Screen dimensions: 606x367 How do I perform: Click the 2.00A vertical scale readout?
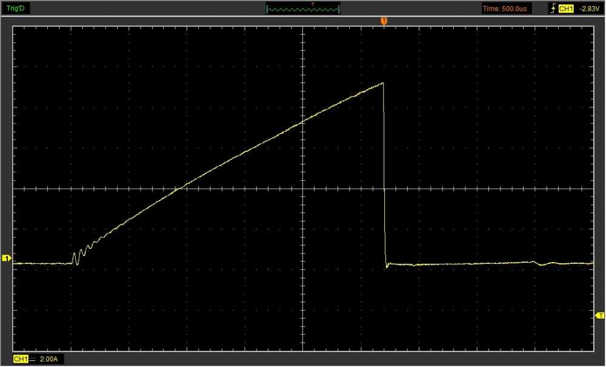pyautogui.click(x=48, y=360)
